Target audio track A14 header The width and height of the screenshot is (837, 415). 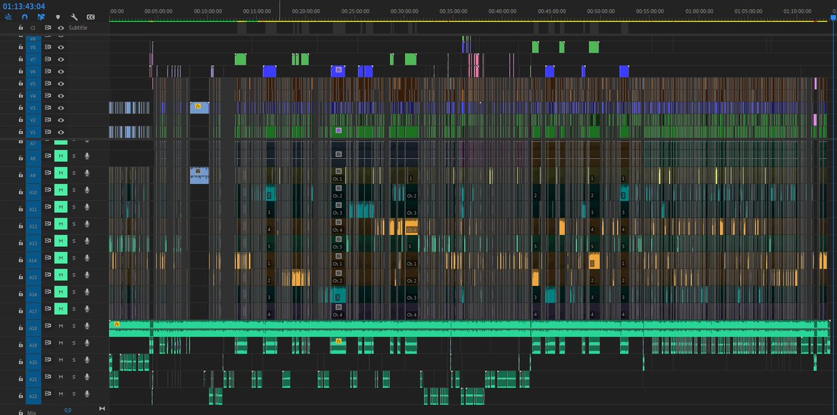33,259
